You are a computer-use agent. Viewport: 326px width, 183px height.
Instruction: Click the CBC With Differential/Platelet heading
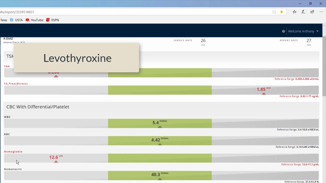[x=38, y=107]
